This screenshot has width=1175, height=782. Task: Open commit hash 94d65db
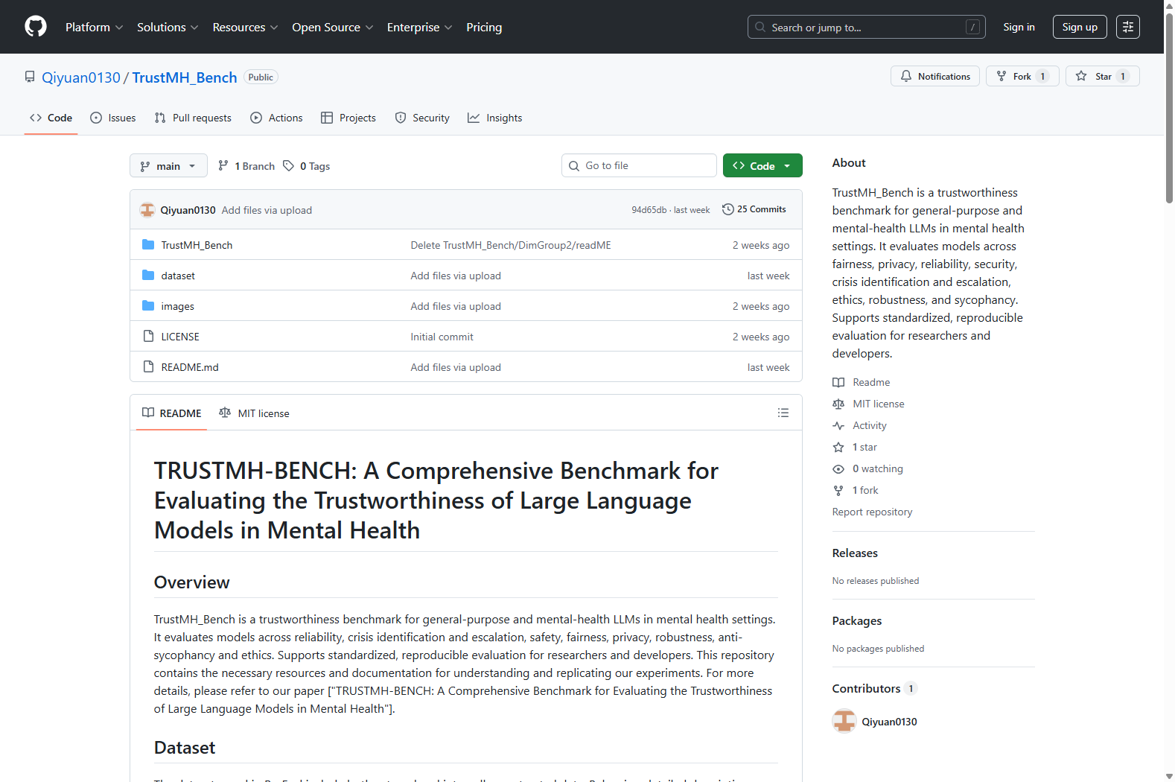(x=649, y=210)
